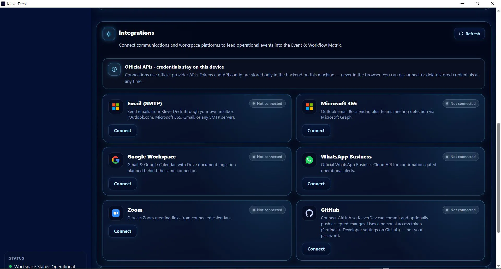Viewport: 501px width, 269px height.
Task: Click the Integrations heading text
Action: (x=136, y=33)
